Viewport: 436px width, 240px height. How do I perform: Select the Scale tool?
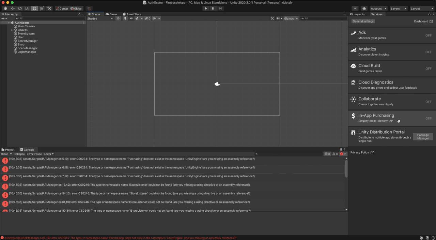27,8
